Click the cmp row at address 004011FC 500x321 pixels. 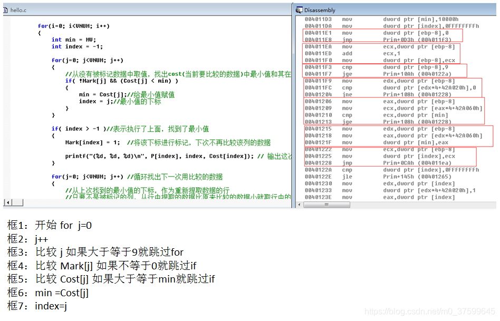click(390, 87)
